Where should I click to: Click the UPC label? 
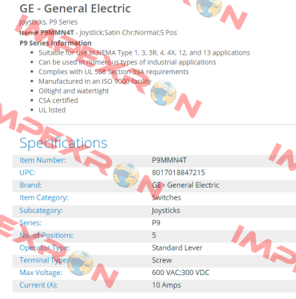pos(28,173)
